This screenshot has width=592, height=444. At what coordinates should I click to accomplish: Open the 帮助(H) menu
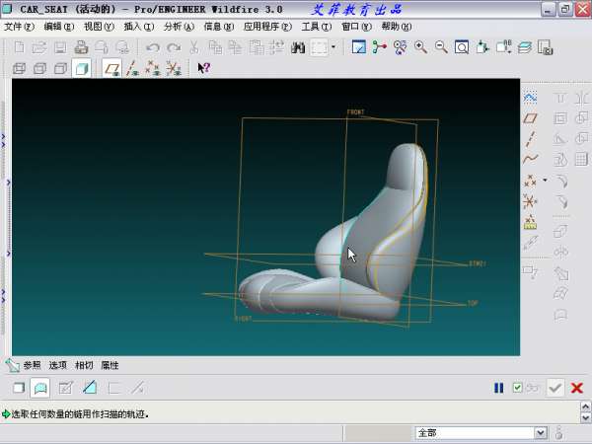coord(397,27)
